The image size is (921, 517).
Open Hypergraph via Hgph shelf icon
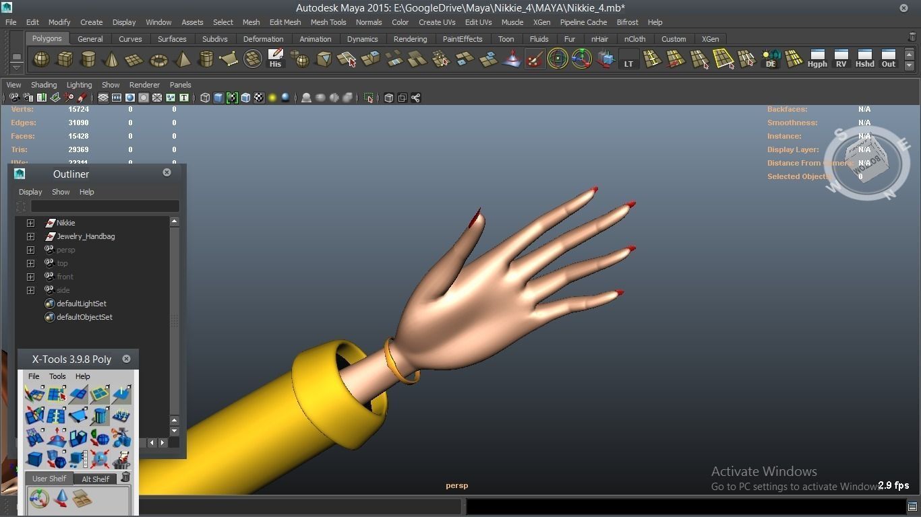[817, 59]
